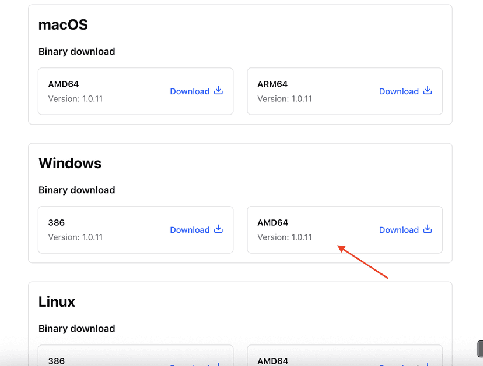The height and width of the screenshot is (366, 483).
Task: Select the Windows section heading
Action: [70, 163]
